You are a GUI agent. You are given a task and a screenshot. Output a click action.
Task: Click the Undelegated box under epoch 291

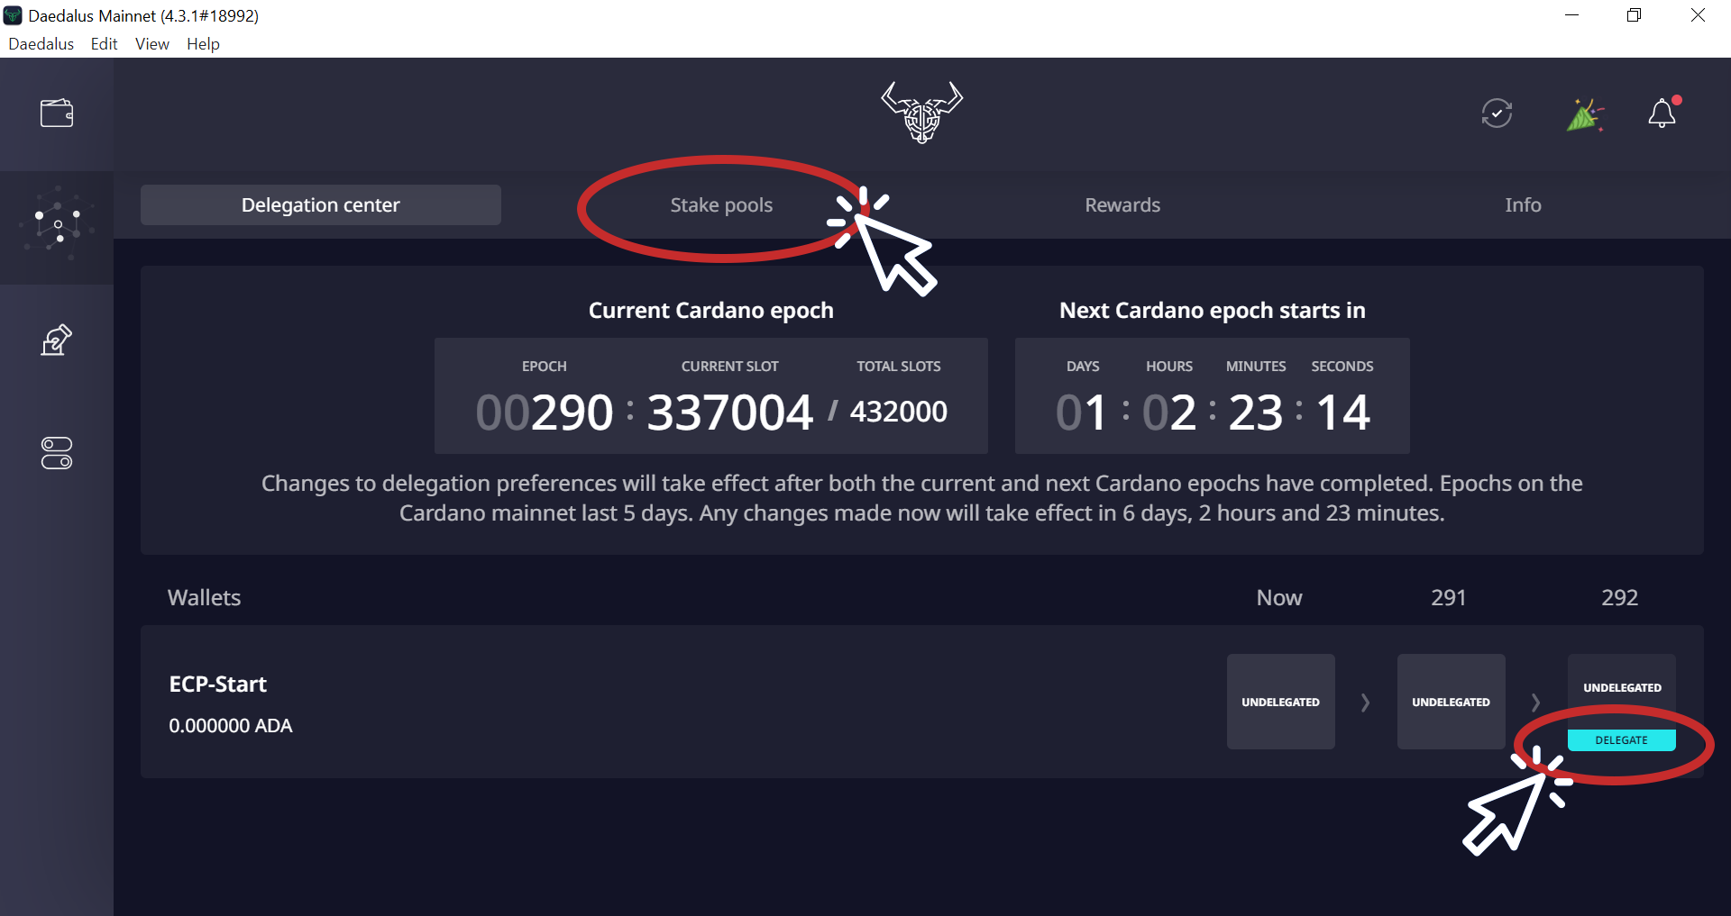1451,702
